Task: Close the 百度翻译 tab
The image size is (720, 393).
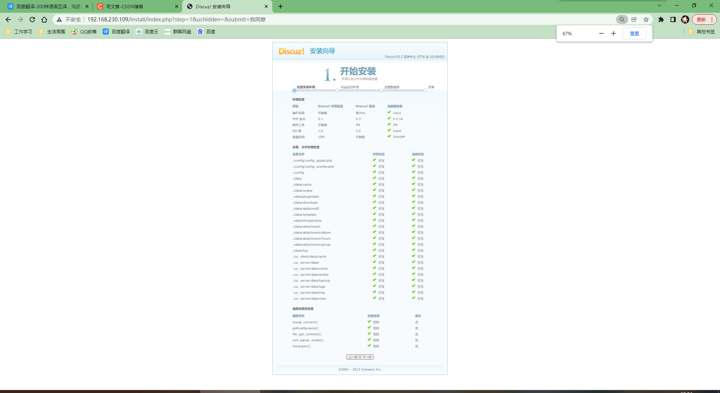Action: [87, 6]
